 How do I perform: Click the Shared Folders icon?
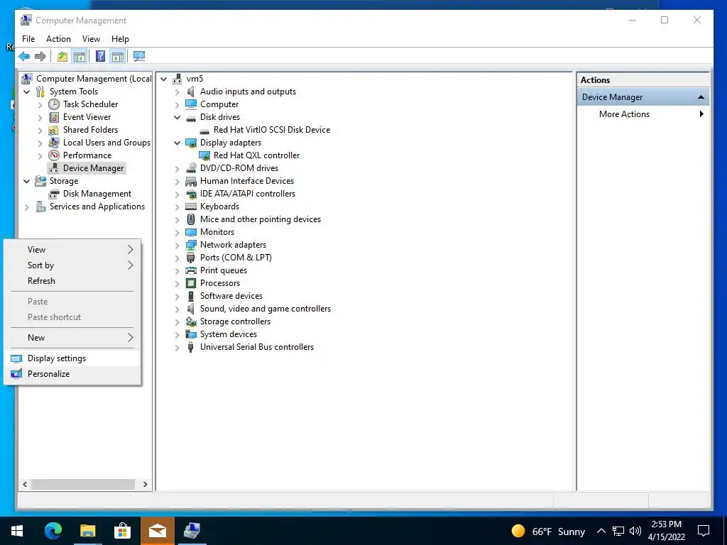(x=54, y=130)
